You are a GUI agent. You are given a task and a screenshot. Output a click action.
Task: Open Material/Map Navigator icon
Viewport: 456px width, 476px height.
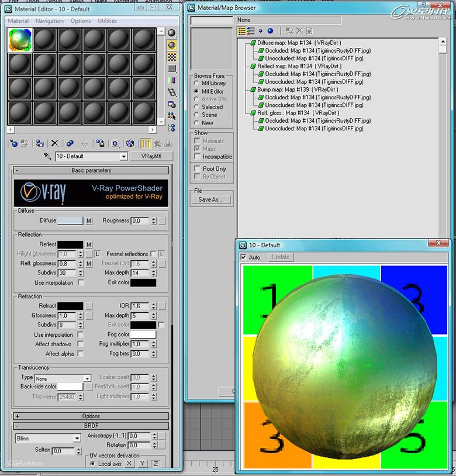(172, 127)
